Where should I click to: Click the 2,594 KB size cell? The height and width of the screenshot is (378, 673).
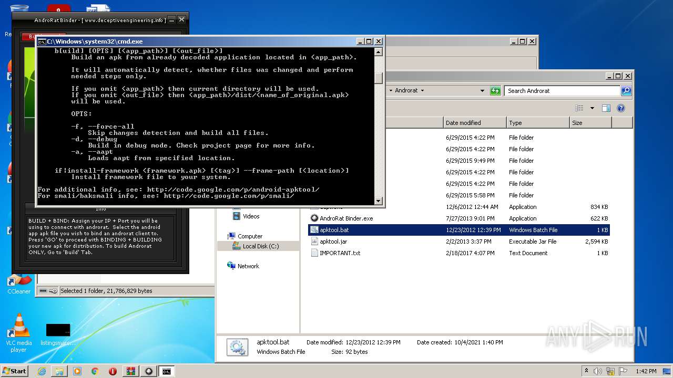tap(596, 241)
